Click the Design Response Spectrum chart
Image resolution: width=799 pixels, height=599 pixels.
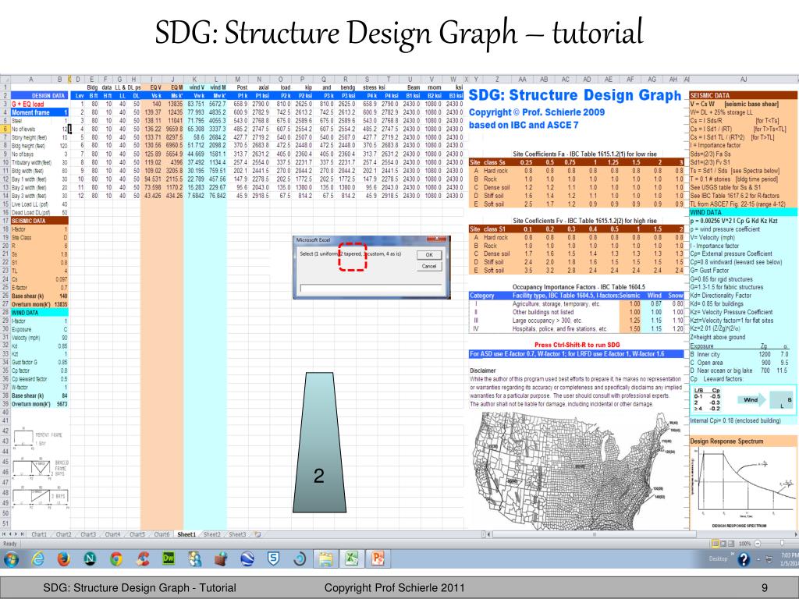pos(744,484)
